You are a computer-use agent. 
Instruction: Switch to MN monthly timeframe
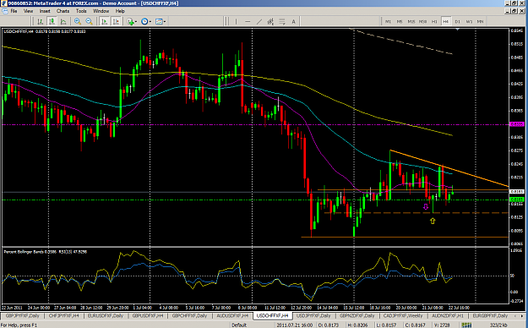click(480, 22)
